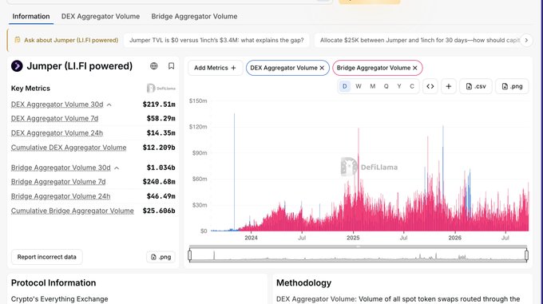Image resolution: width=543 pixels, height=304 pixels.
Task: Click Bridge Aggregator Volume 24h label
Action: pos(61,196)
